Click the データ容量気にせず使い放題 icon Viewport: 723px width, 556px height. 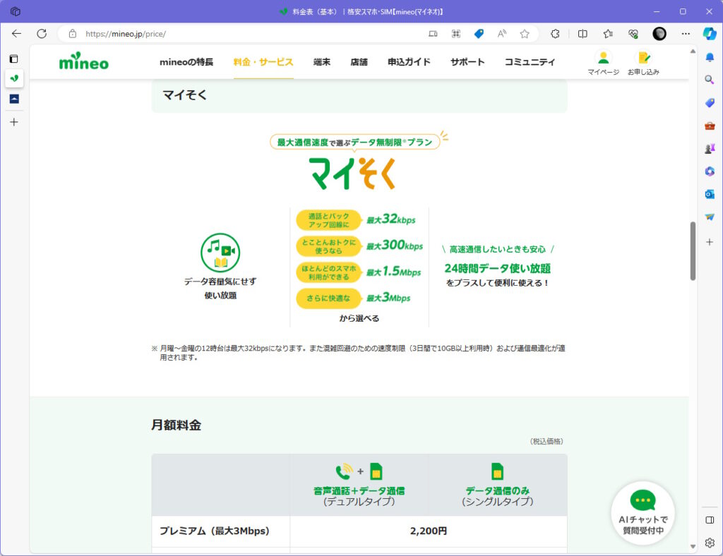220,253
